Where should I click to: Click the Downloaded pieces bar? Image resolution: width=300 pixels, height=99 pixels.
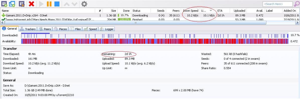click(x=155, y=35)
